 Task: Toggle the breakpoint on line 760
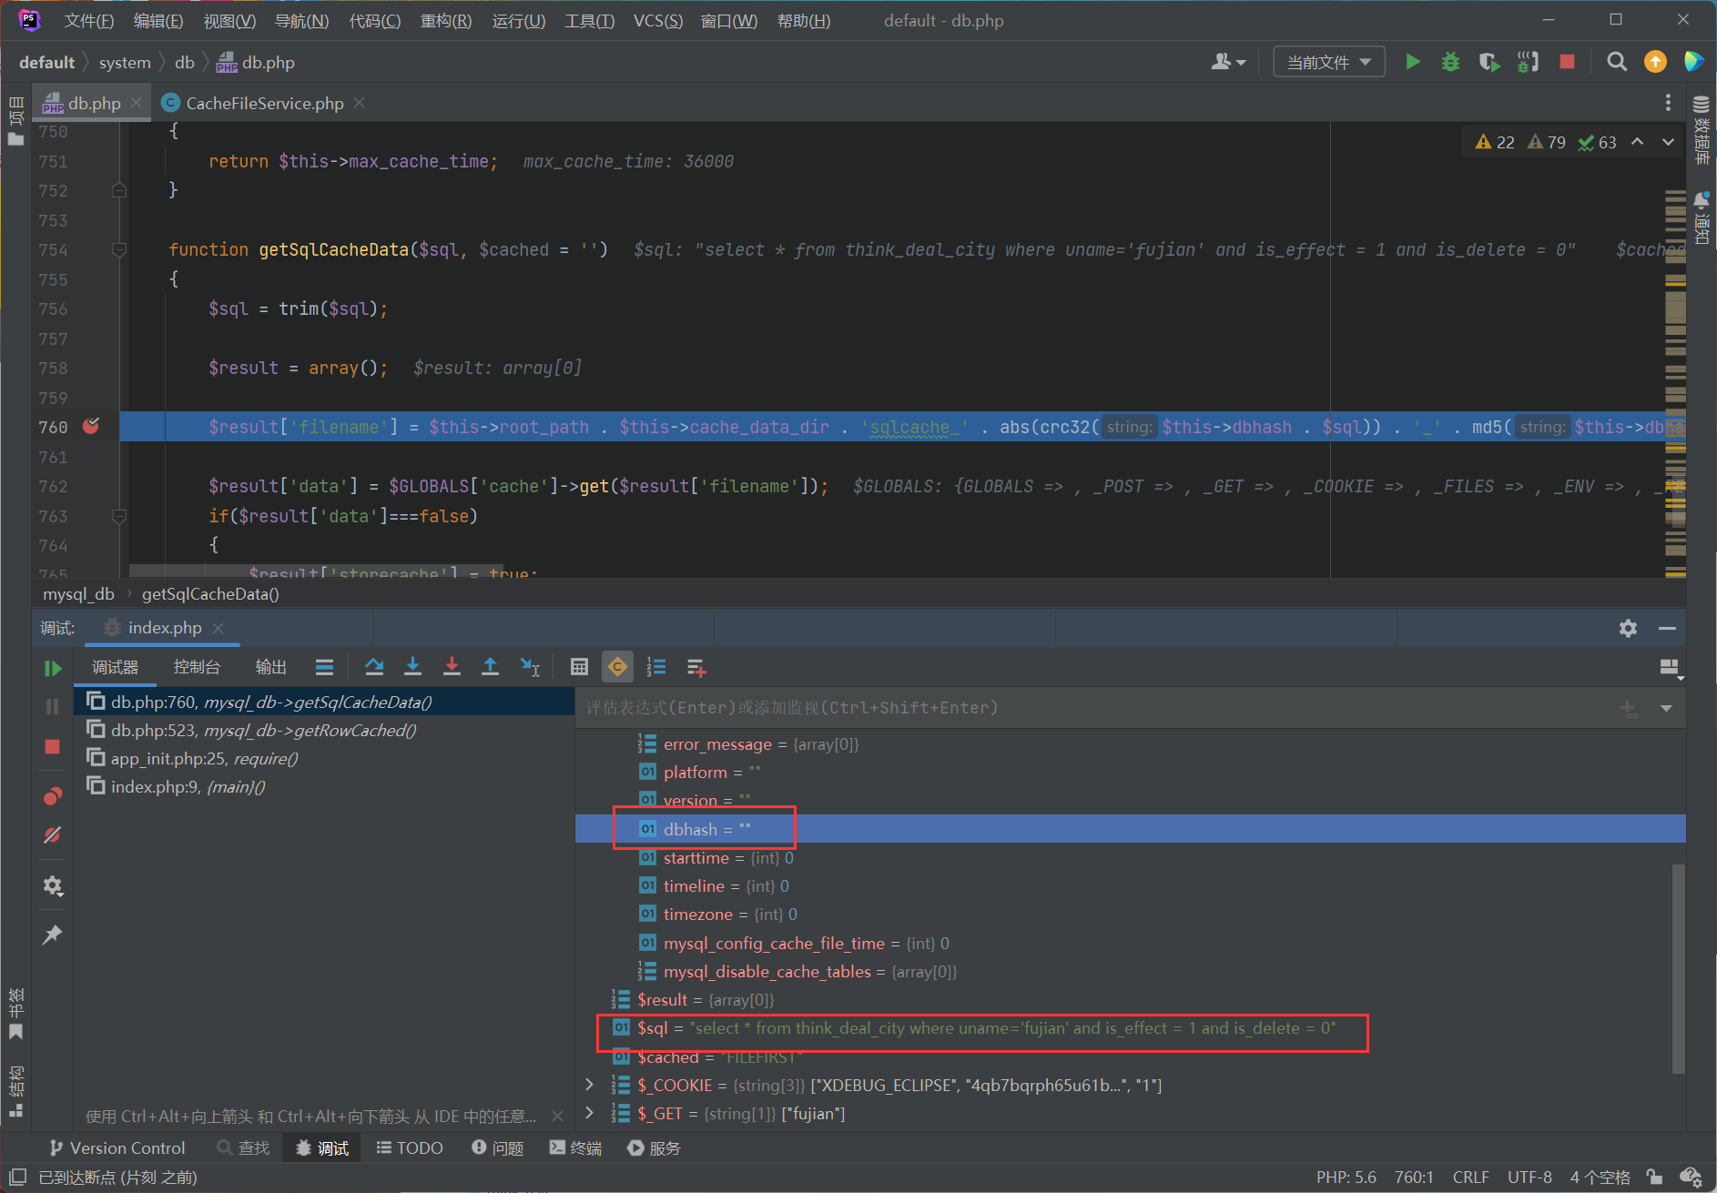click(91, 426)
